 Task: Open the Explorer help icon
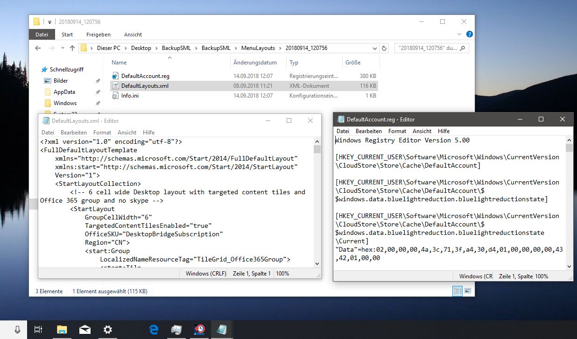470,34
